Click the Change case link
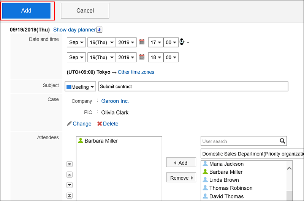The height and width of the screenshot is (201, 304). [82, 124]
